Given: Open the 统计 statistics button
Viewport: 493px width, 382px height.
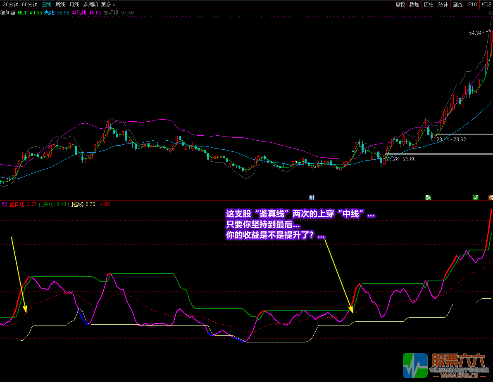Looking at the screenshot, I should click(443, 5).
